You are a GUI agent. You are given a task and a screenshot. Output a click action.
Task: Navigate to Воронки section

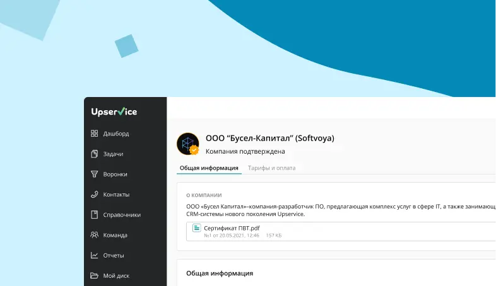click(115, 174)
